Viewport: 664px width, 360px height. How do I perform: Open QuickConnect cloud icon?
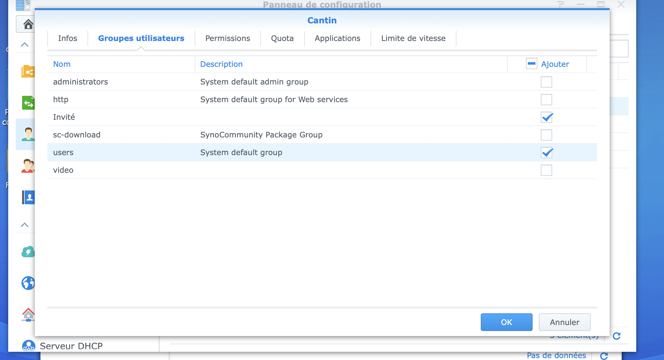[x=28, y=252]
